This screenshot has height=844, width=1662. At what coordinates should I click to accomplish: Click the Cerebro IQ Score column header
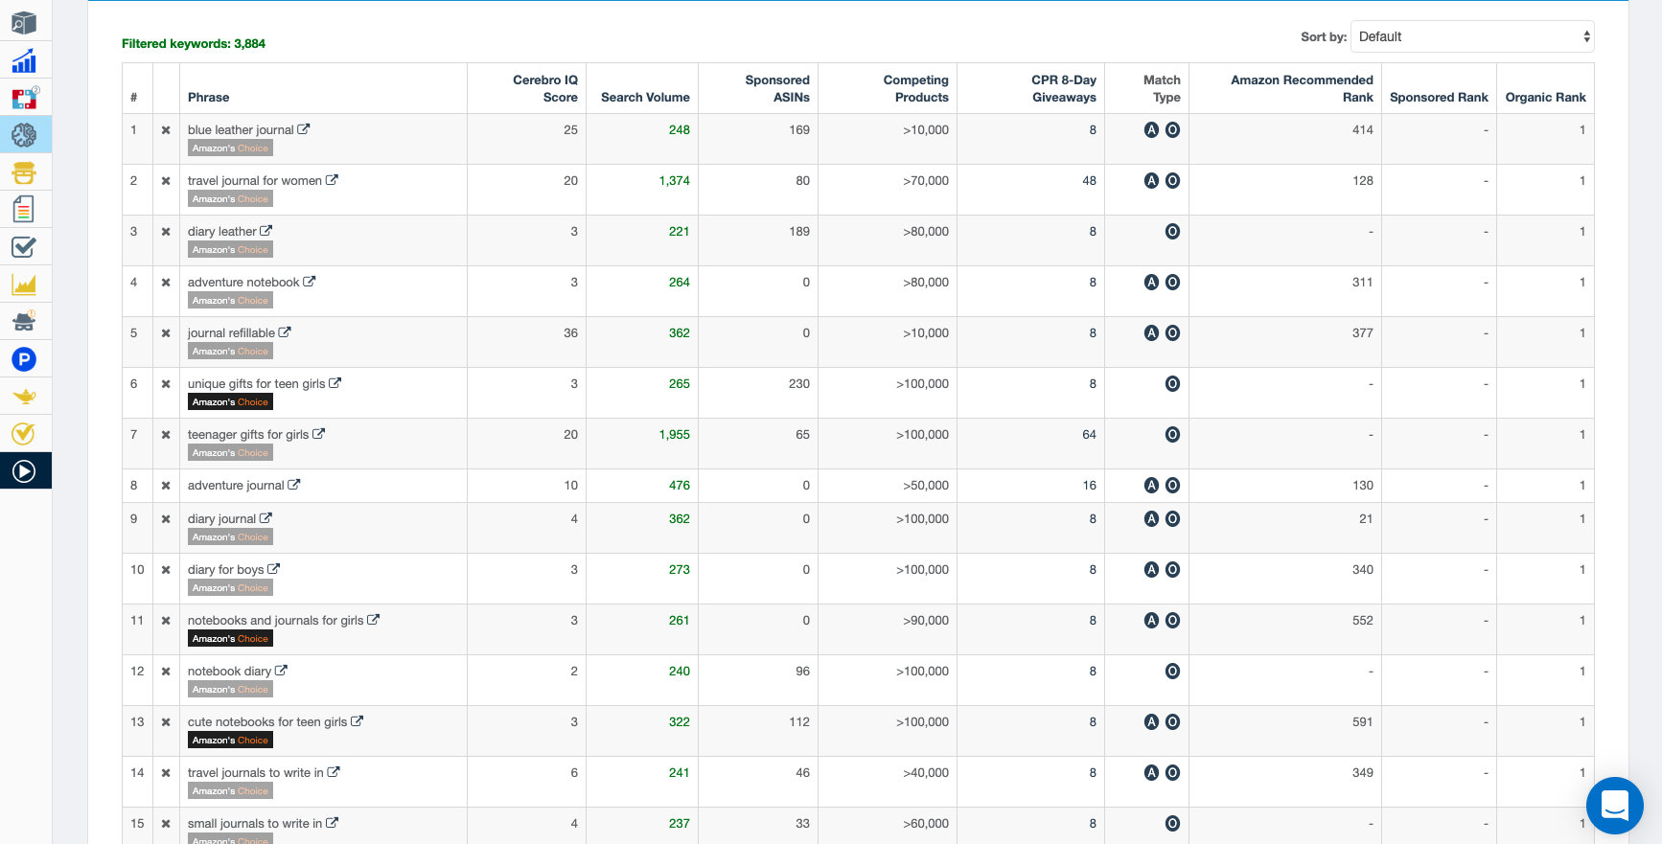tap(544, 88)
